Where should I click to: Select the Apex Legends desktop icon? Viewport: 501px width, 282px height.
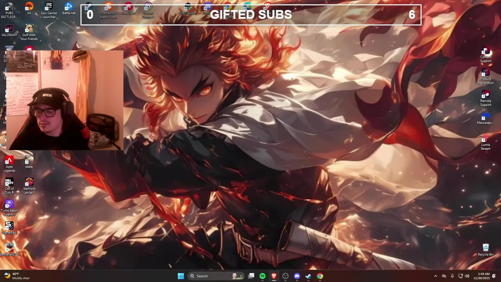pos(9,164)
